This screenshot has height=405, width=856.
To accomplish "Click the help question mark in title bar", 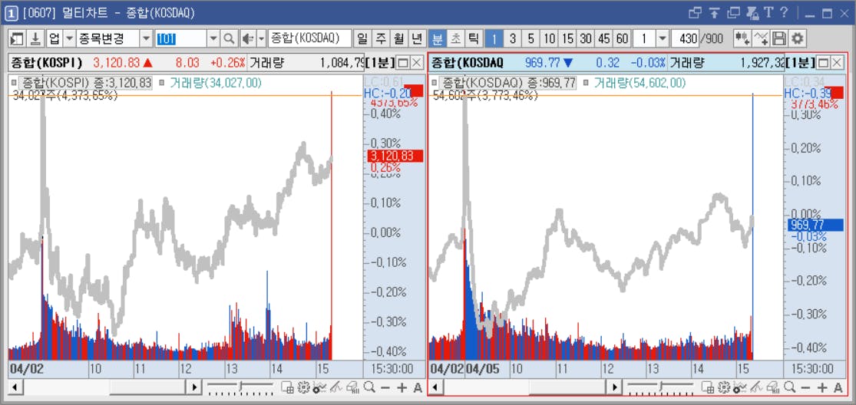I will tap(784, 12).
